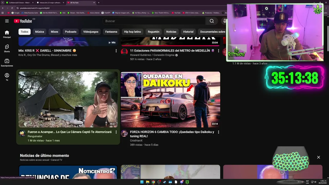Select the Mixes filter chip
This screenshot has width=329, height=185.
tap(54, 32)
